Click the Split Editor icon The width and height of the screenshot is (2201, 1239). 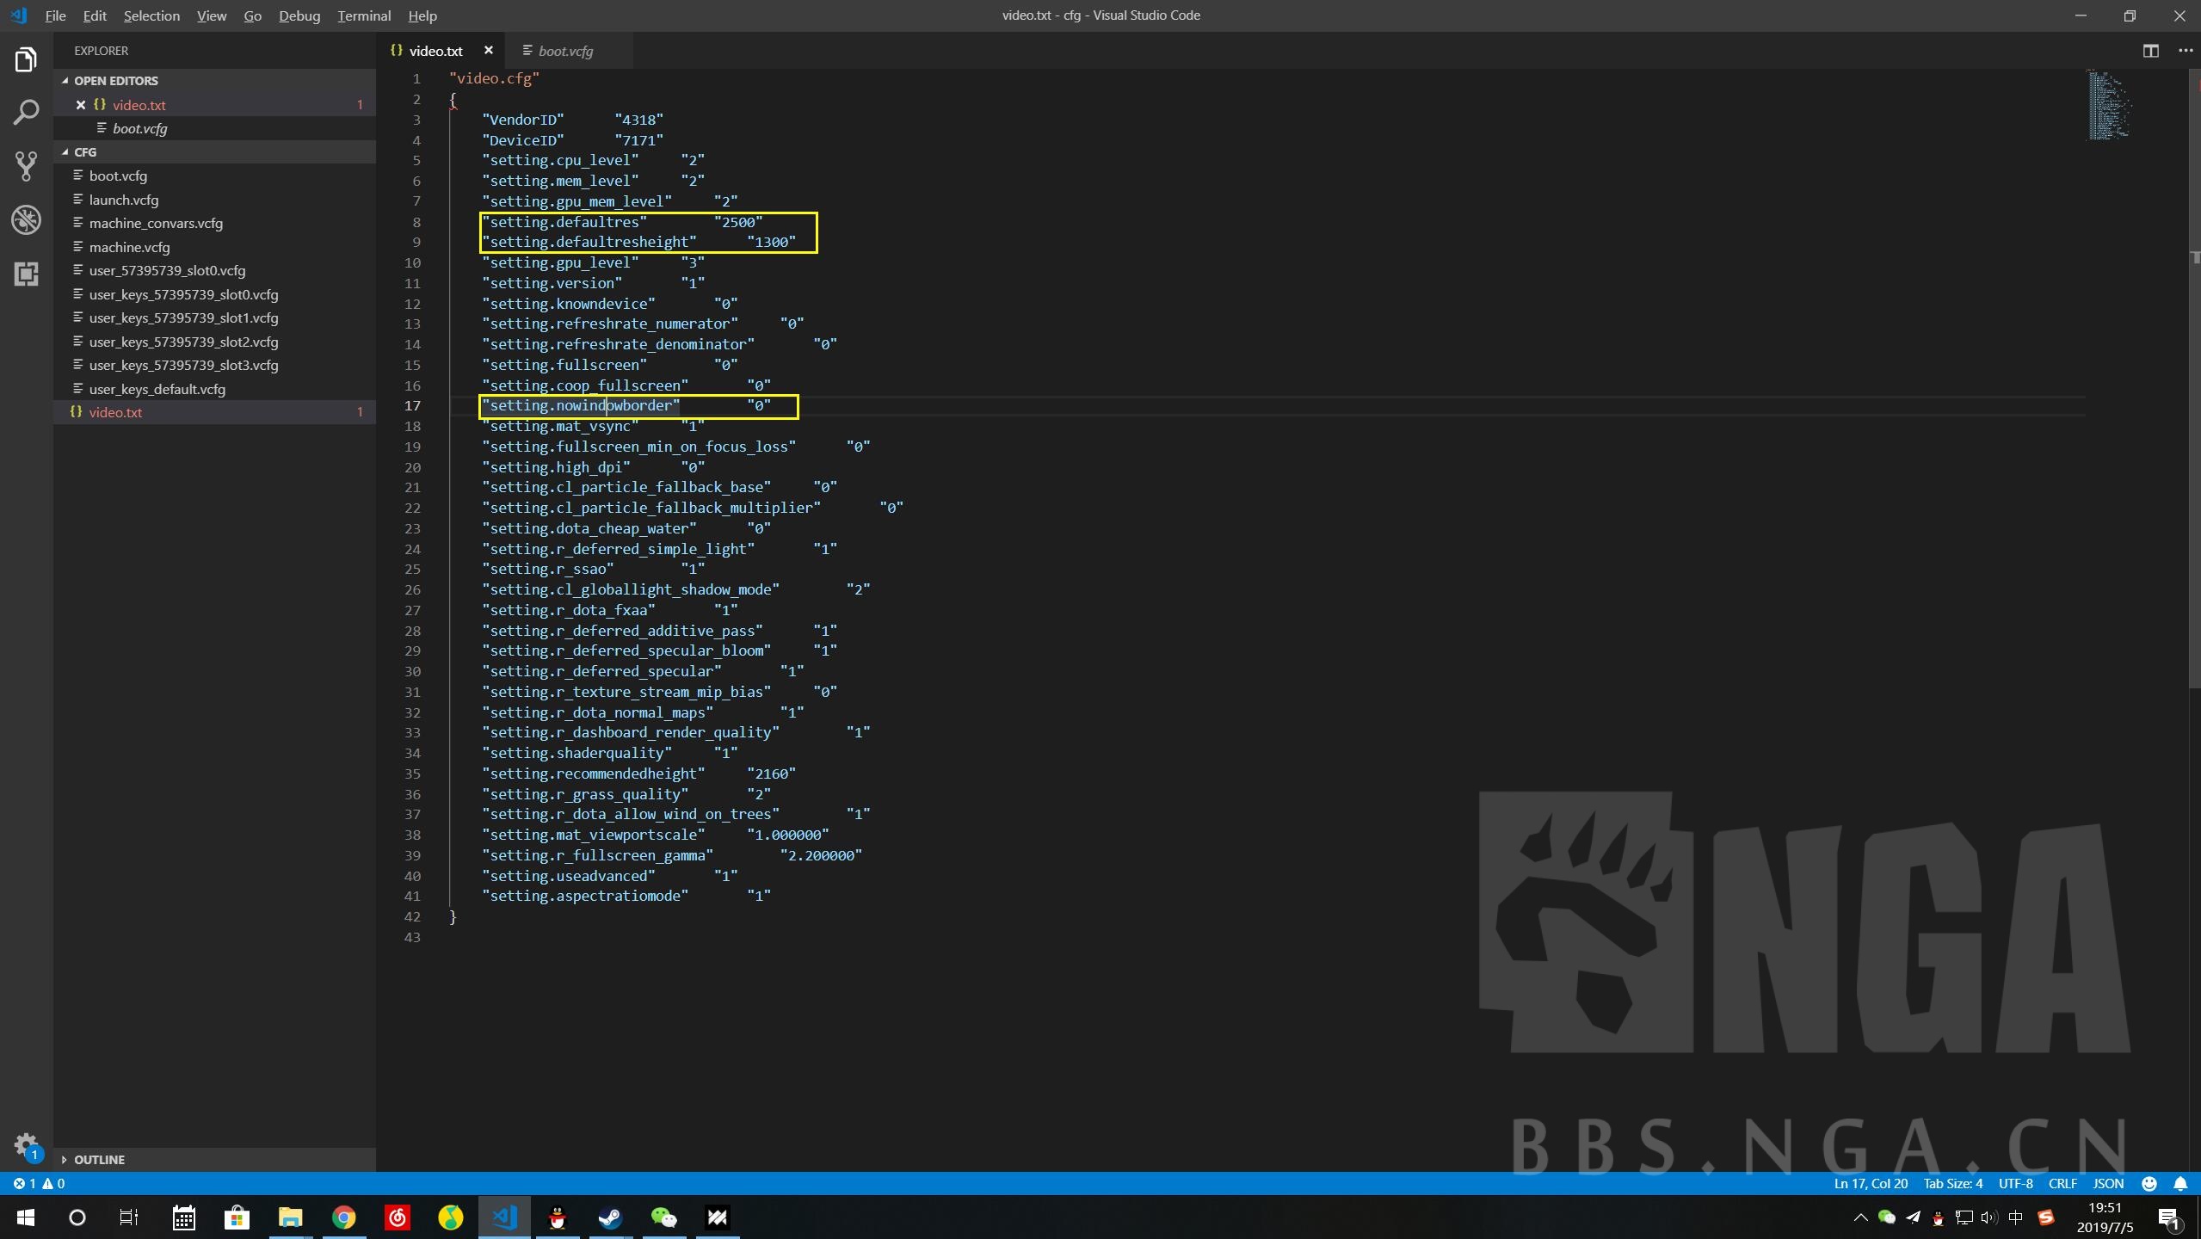(2150, 51)
